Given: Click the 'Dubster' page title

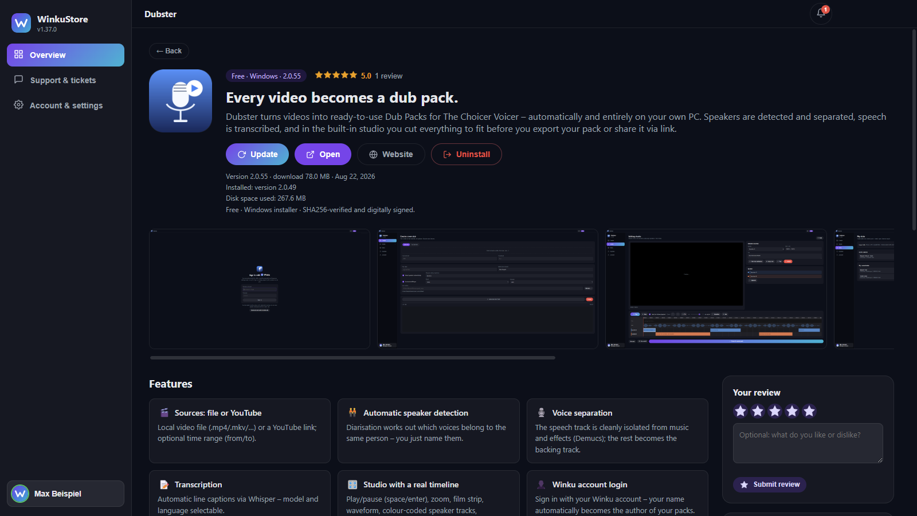Looking at the screenshot, I should pos(160,14).
